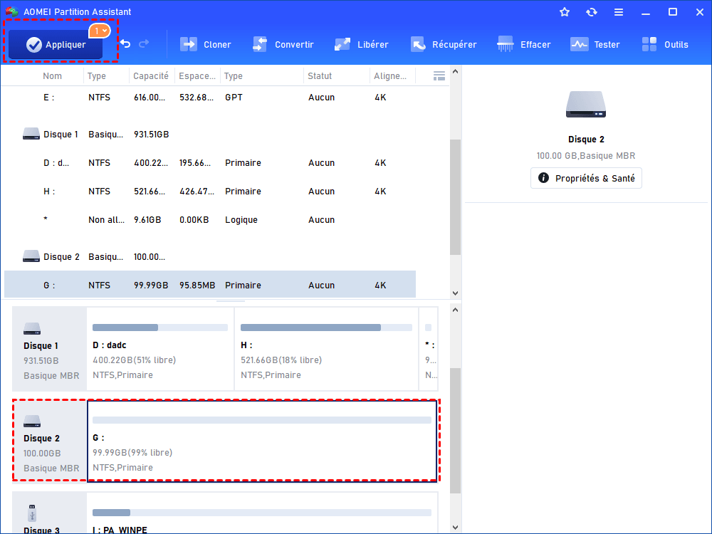Select the small unallocated block on Disque 1
Image resolution: width=712 pixels, height=534 pixels.
(x=428, y=349)
